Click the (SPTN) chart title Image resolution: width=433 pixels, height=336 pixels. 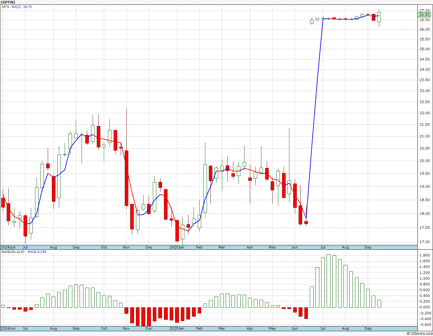coord(8,2)
